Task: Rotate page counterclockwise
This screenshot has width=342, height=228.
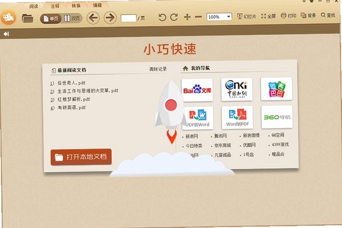Action: point(162,17)
